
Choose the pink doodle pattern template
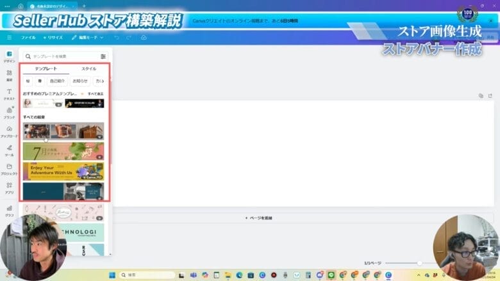[x=63, y=213]
